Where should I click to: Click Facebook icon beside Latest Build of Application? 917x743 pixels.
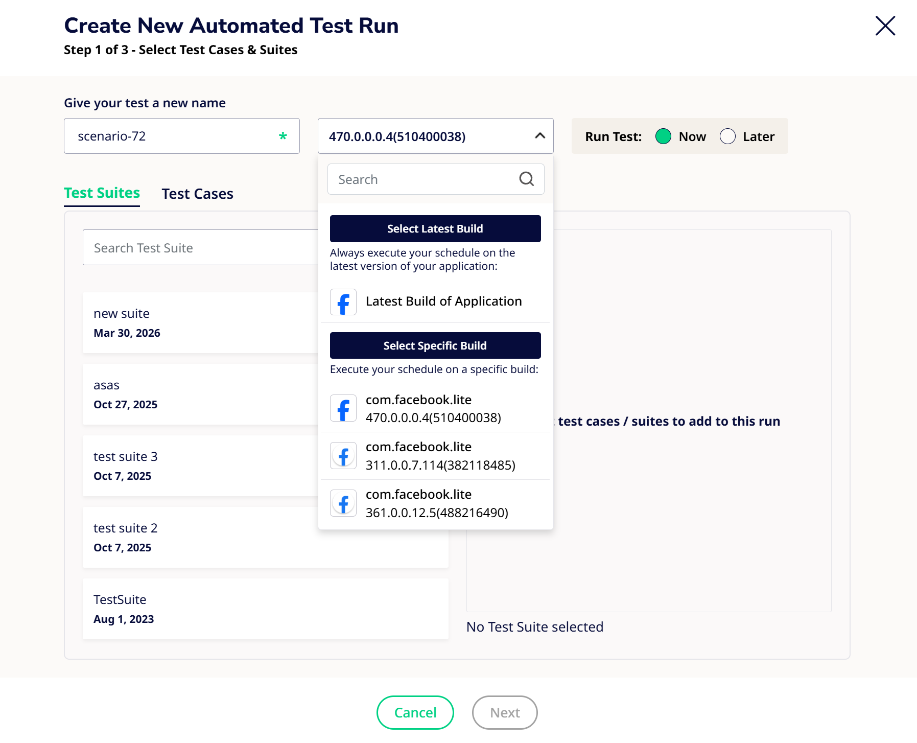click(343, 302)
